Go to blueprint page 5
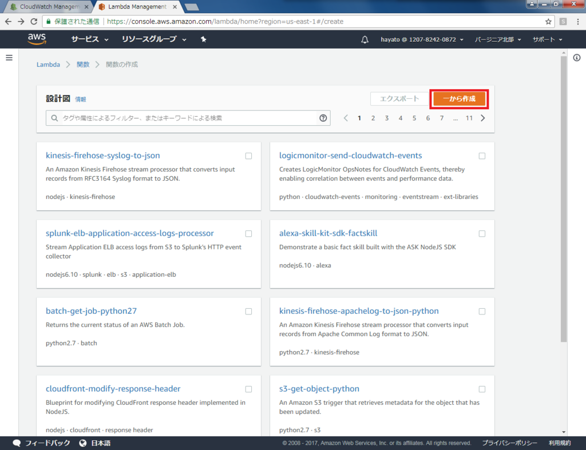This screenshot has width=586, height=450. [414, 118]
